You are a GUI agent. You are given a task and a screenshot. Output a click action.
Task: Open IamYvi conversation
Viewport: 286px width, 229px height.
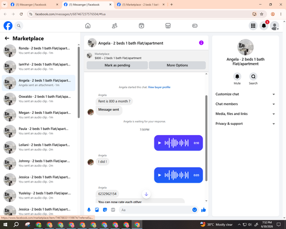tap(39, 67)
